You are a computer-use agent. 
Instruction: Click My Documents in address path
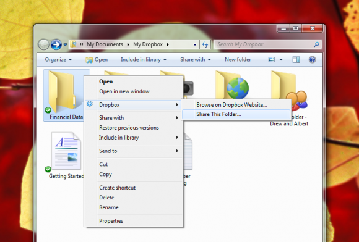point(105,44)
